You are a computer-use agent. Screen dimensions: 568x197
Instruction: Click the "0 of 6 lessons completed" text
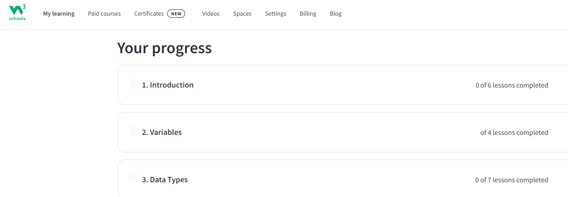[512, 85]
